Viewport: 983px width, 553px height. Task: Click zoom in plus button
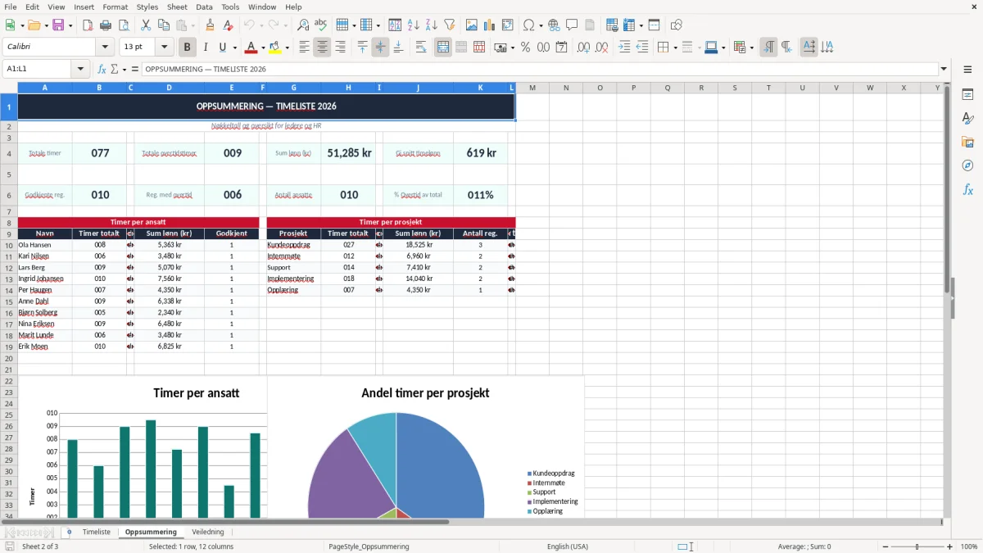point(950,546)
